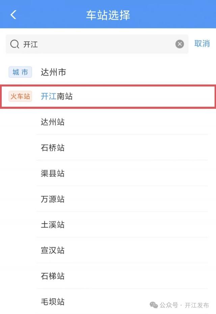Tap the 车站选择 page title
This screenshot has height=314, width=216.
point(108,15)
